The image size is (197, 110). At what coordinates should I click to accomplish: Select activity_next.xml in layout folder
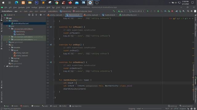22,56
